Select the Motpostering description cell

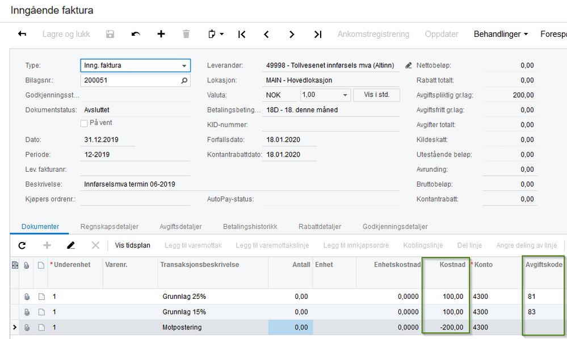pyautogui.click(x=213, y=328)
